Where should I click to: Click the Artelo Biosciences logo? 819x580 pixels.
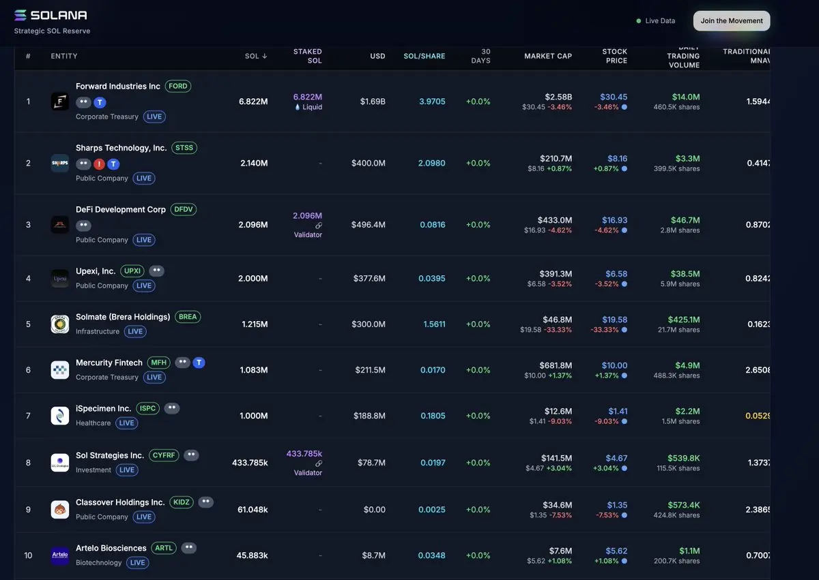[x=60, y=555]
